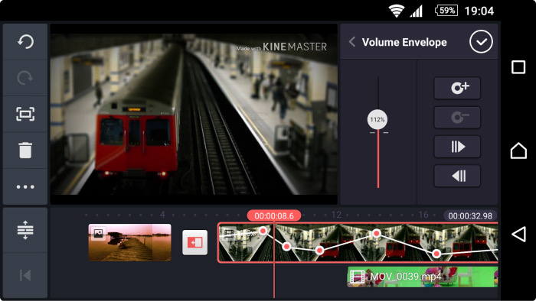536x301 pixels.
Task: Tap the Android Home button
Action: point(518,150)
